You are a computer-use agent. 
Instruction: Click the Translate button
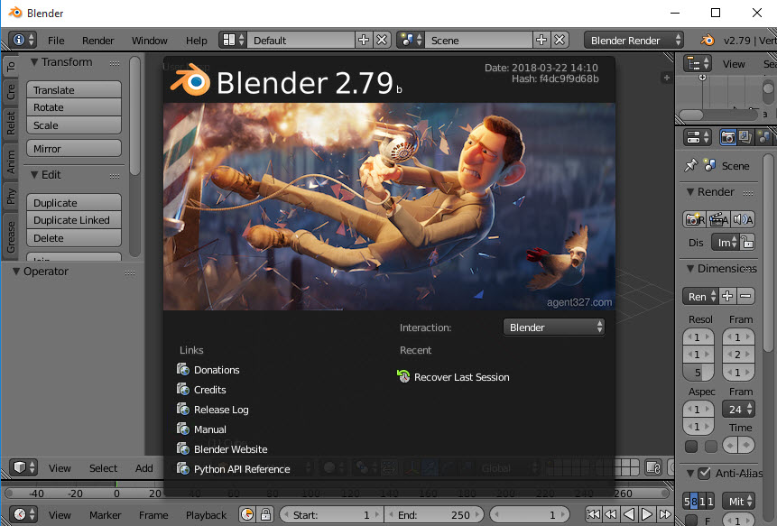click(74, 89)
